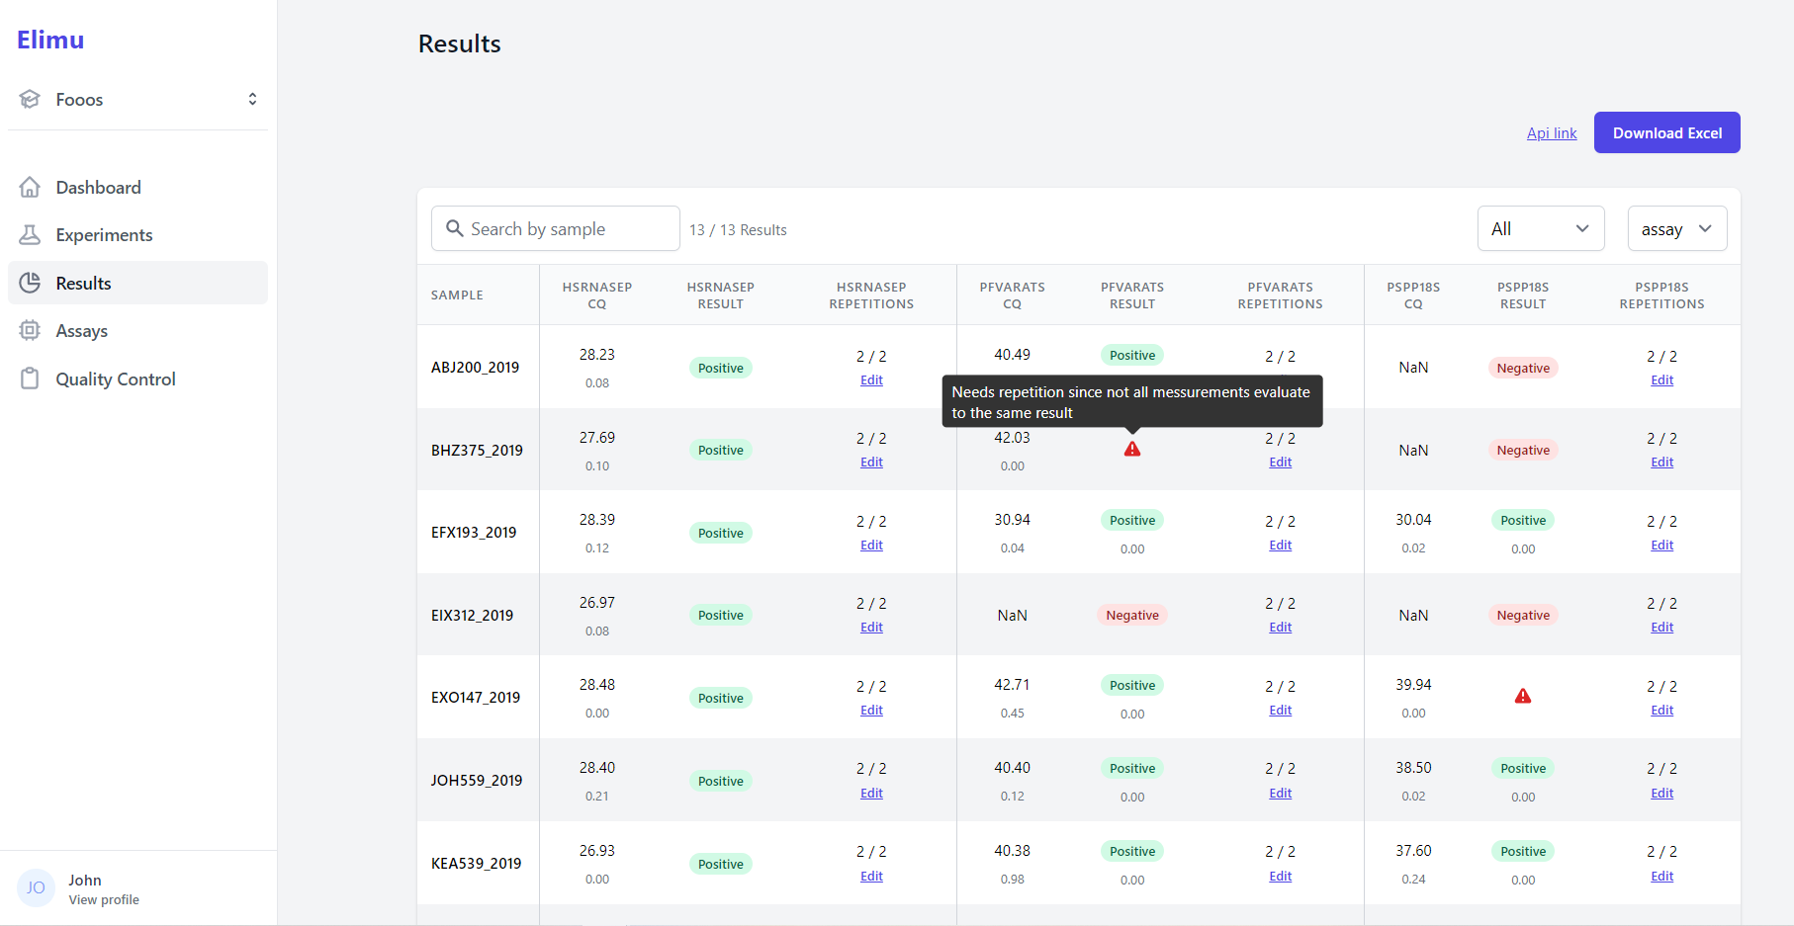Edit PFVARATS repetitions for EIX312_2019
The image size is (1794, 926).
tap(1281, 628)
